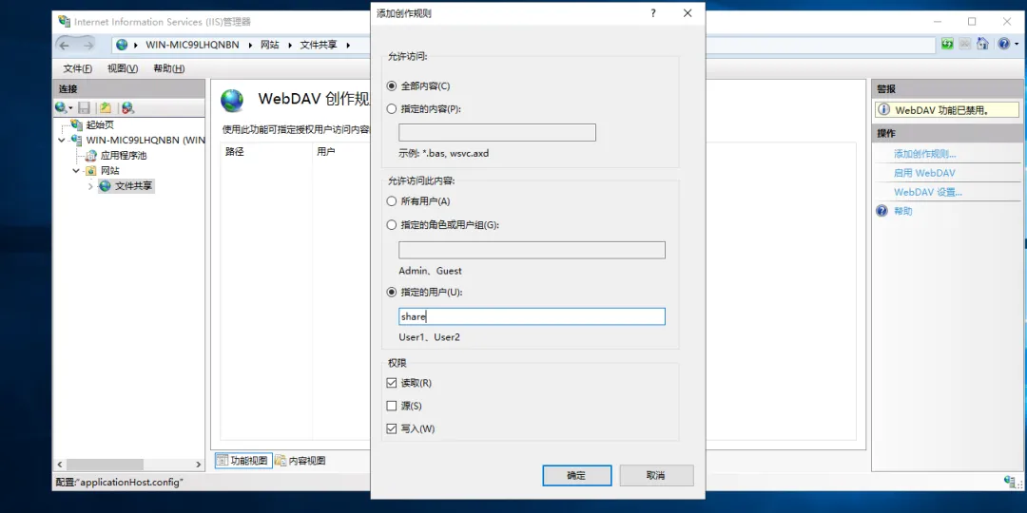Click breadcrumb arrow after 网站
Viewport: 1027px width, 513px height.
pyautogui.click(x=289, y=46)
